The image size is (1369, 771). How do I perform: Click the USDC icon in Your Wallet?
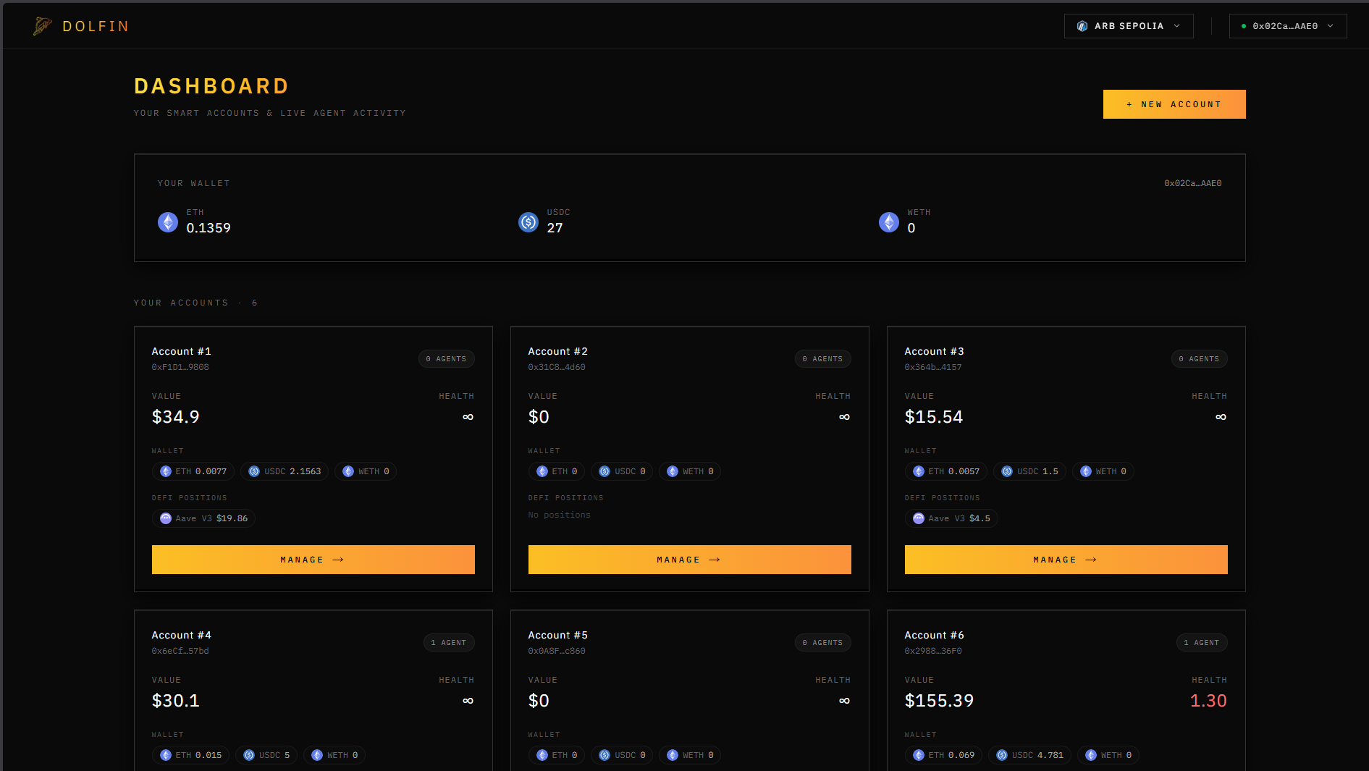point(528,222)
